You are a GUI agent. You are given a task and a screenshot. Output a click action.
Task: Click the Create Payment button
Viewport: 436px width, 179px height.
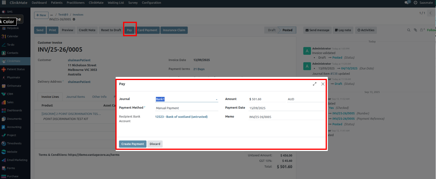[x=133, y=144]
